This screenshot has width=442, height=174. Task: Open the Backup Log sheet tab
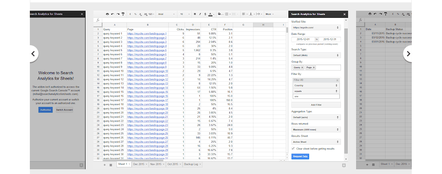click(192, 164)
